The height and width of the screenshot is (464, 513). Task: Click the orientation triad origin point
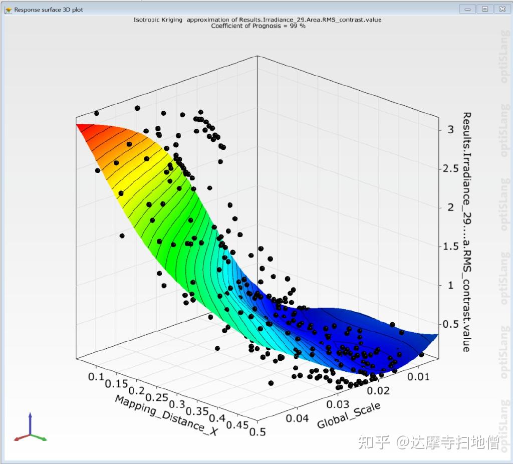[x=30, y=434]
